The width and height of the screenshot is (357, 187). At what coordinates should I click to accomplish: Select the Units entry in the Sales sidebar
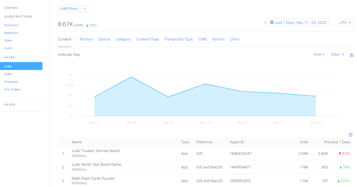tap(8, 66)
